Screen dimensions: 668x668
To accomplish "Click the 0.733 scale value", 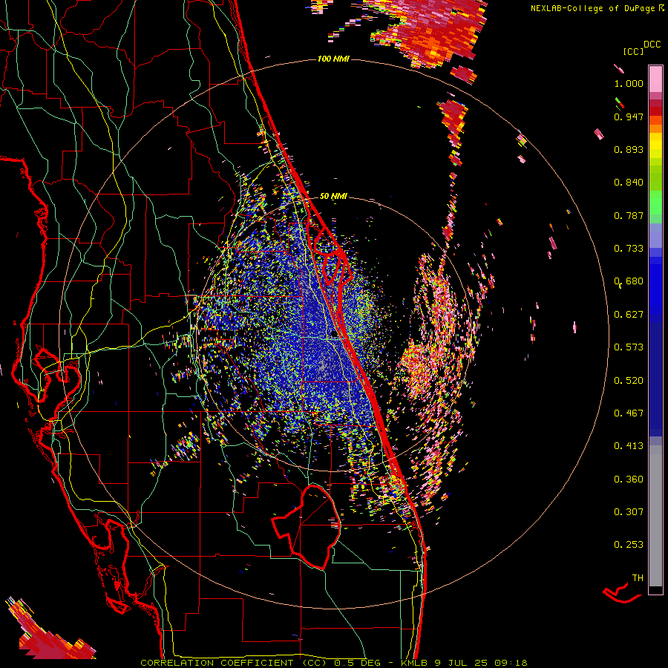I will (x=629, y=249).
